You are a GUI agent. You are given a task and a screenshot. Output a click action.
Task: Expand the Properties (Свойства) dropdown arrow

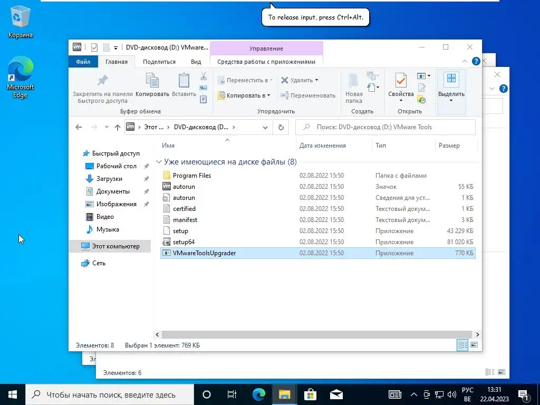pos(401,101)
